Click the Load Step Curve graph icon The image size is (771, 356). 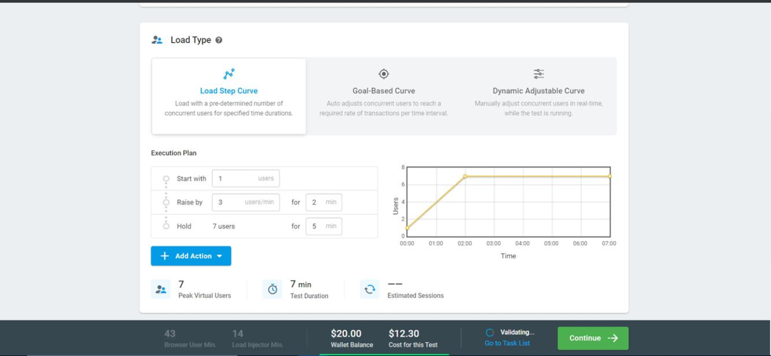229,74
